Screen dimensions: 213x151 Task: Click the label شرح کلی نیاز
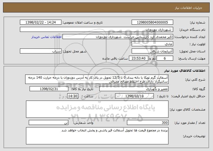coord(195,80)
